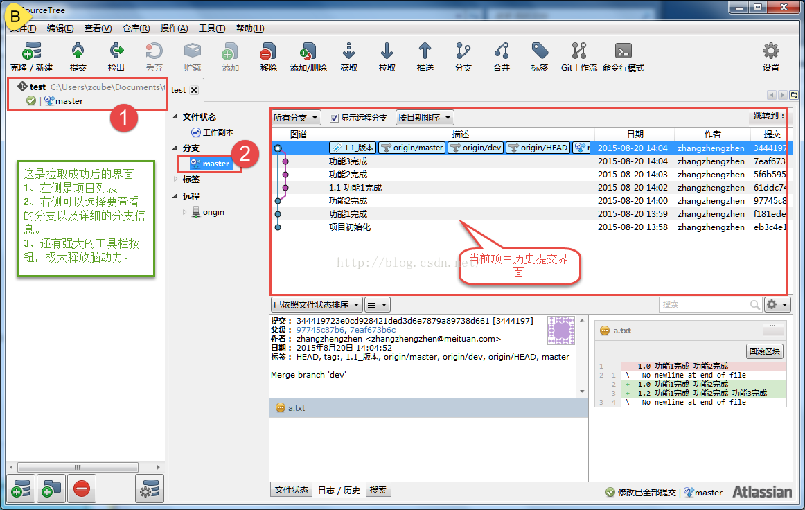
Task: Open the command line mode (命令行模式) icon
Action: (x=623, y=57)
